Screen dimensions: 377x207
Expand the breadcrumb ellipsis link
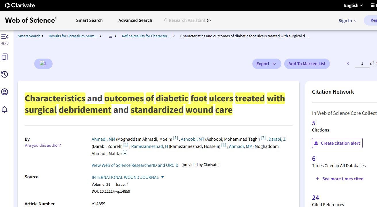coord(110,36)
